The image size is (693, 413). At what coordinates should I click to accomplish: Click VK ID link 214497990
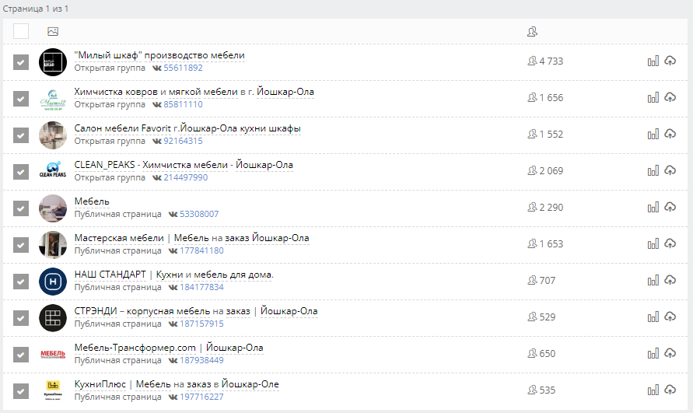coord(186,177)
